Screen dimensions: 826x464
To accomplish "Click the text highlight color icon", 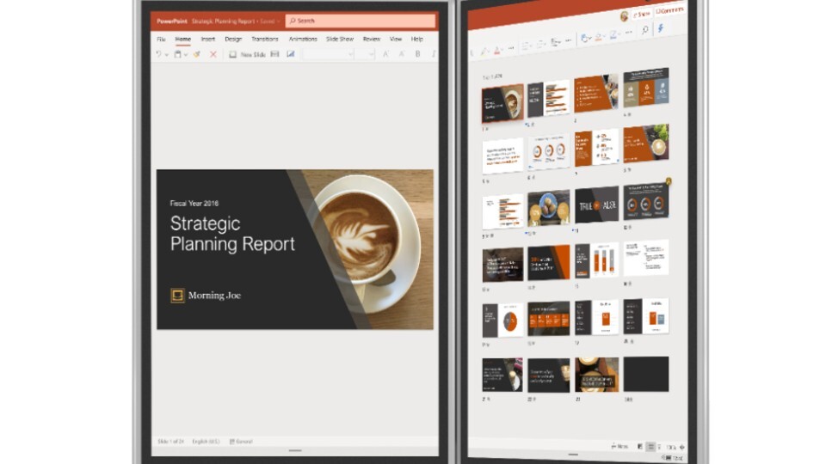I will [x=484, y=52].
